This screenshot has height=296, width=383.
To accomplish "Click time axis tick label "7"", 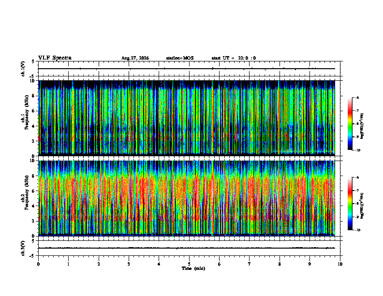I will coord(250,264).
